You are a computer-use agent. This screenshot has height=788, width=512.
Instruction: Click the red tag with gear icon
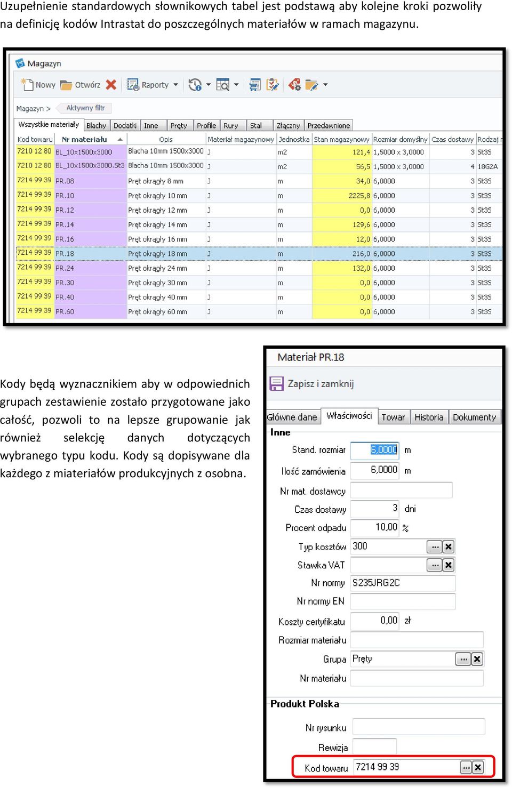pos(294,85)
